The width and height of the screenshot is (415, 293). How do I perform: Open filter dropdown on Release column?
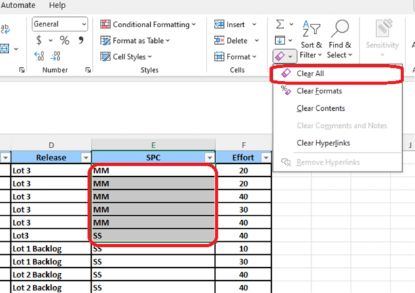tap(85, 158)
